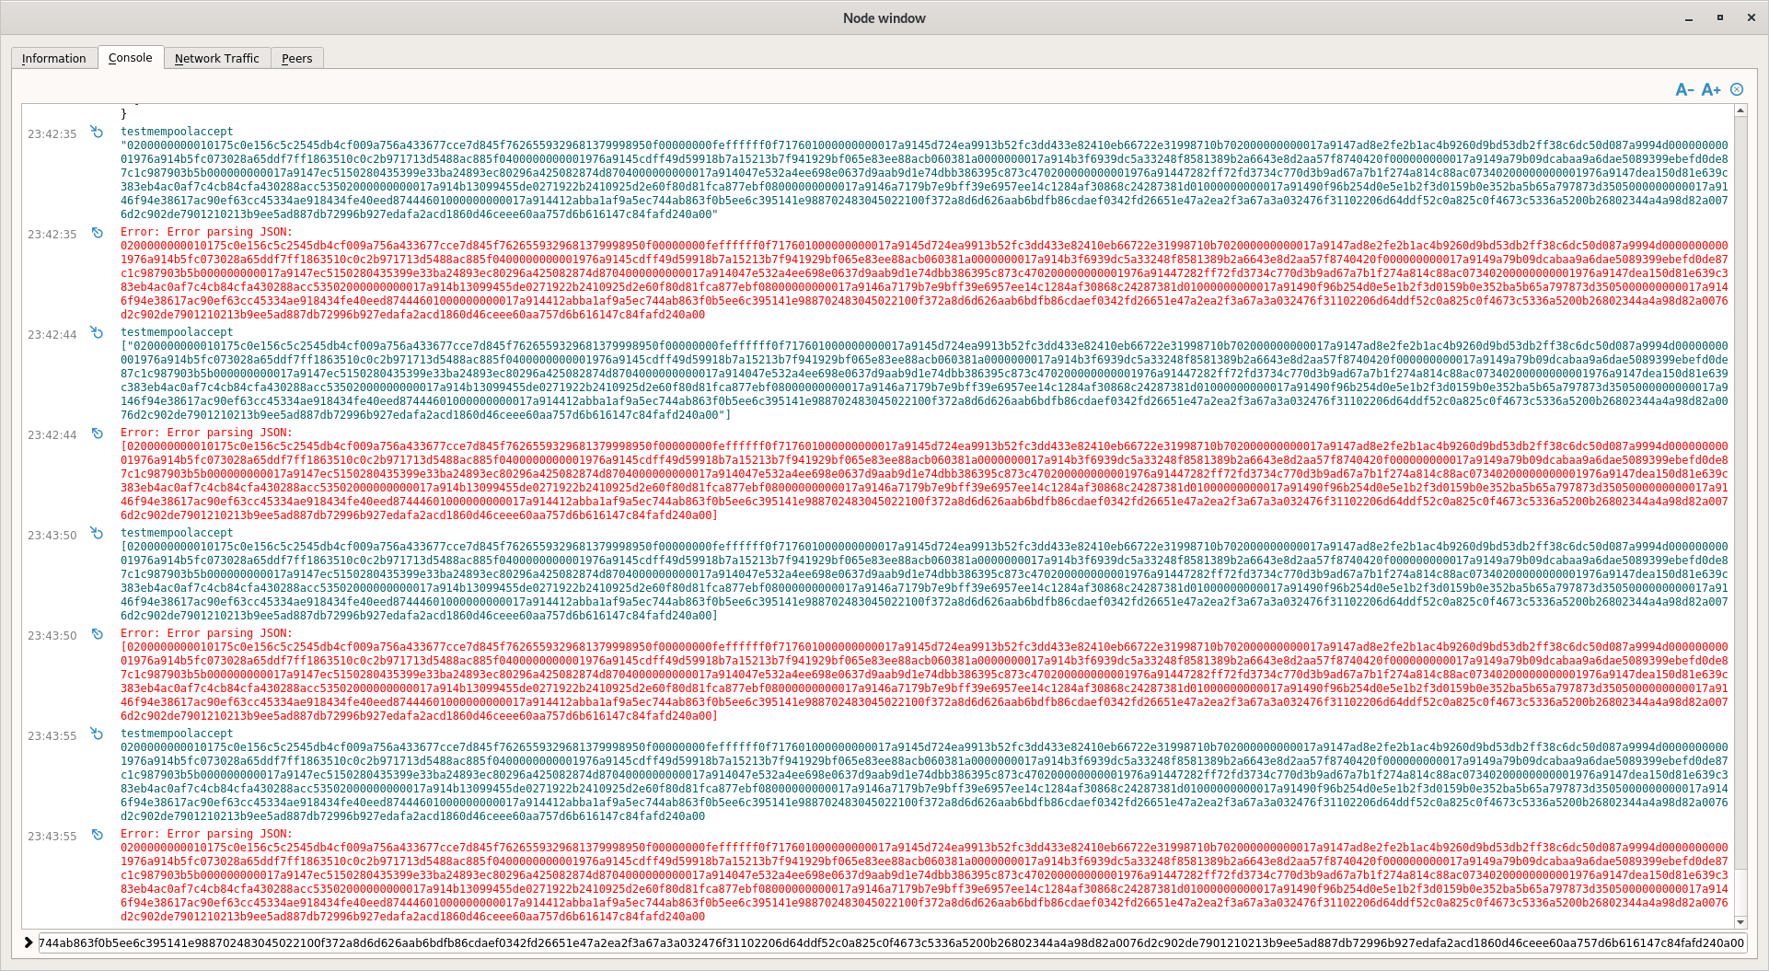Click the command arrow icon beside 23:42:35 testmempoolaccept

[96, 132]
